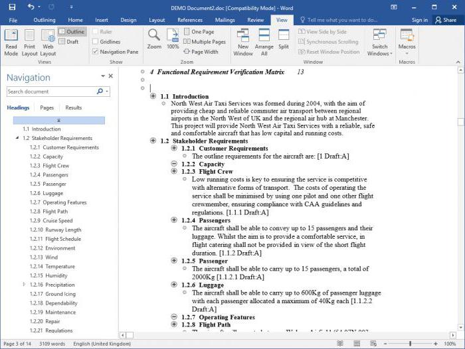The height and width of the screenshot is (349, 465).
Task: Choose One Page zoom option
Action: 199,32
